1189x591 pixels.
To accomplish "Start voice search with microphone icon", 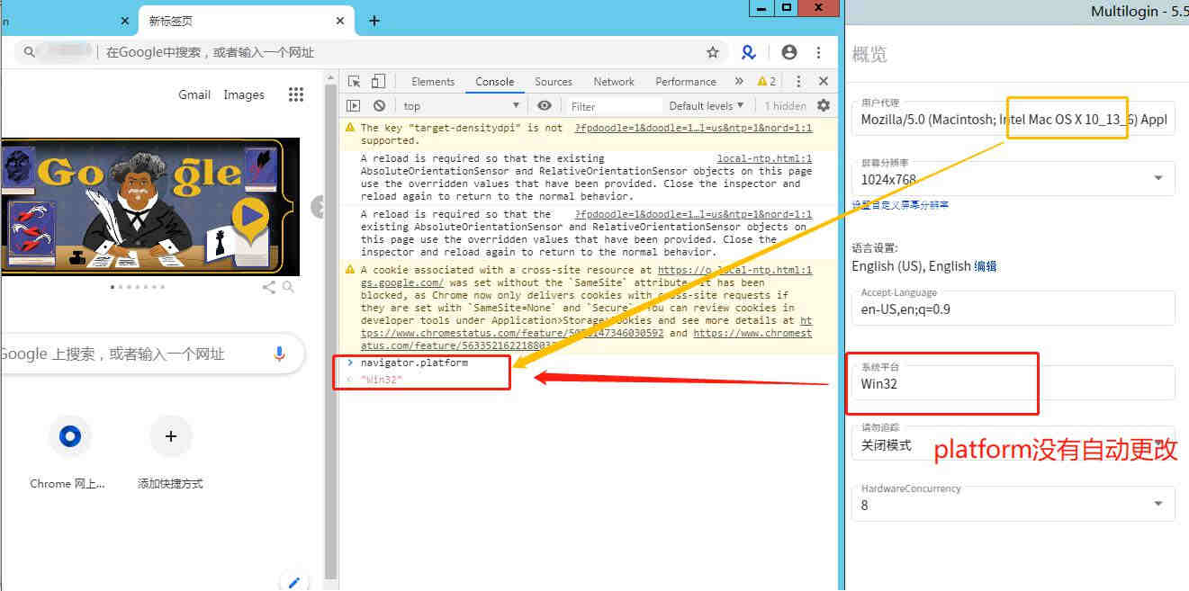I will 280,354.
